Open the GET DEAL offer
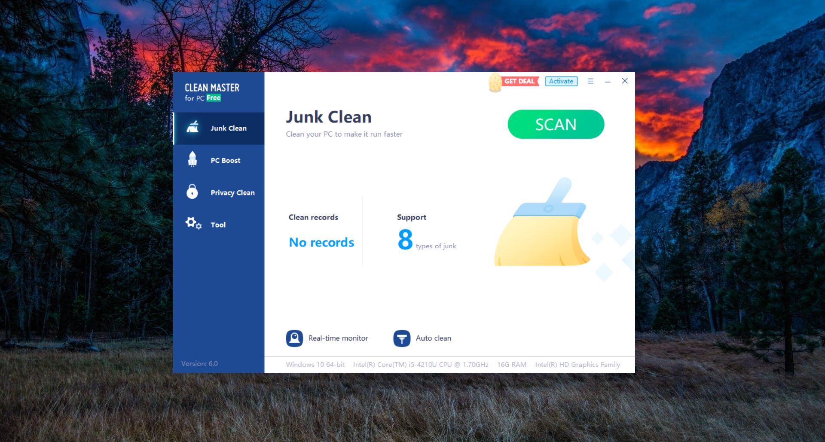 click(x=519, y=81)
